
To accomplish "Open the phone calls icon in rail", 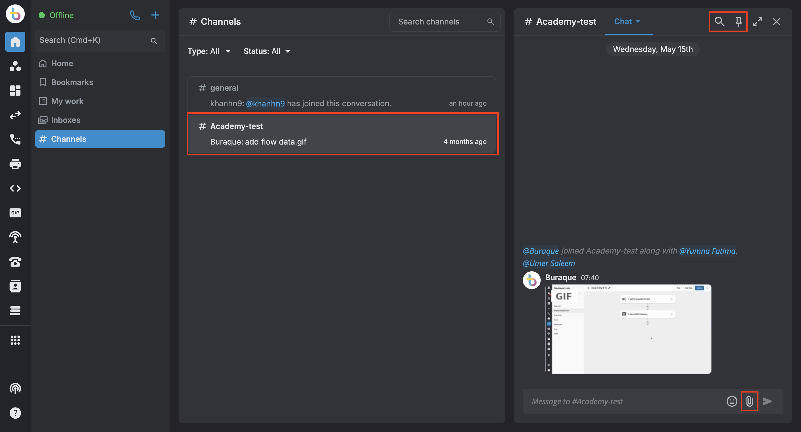I will [15, 139].
